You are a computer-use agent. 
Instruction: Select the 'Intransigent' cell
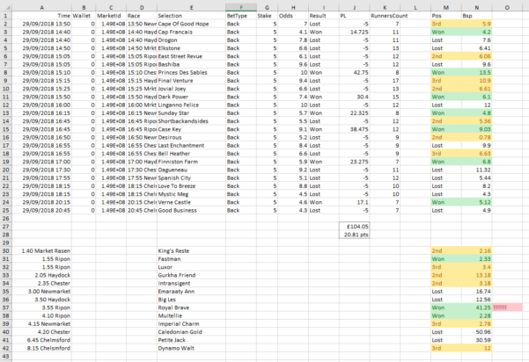191,283
